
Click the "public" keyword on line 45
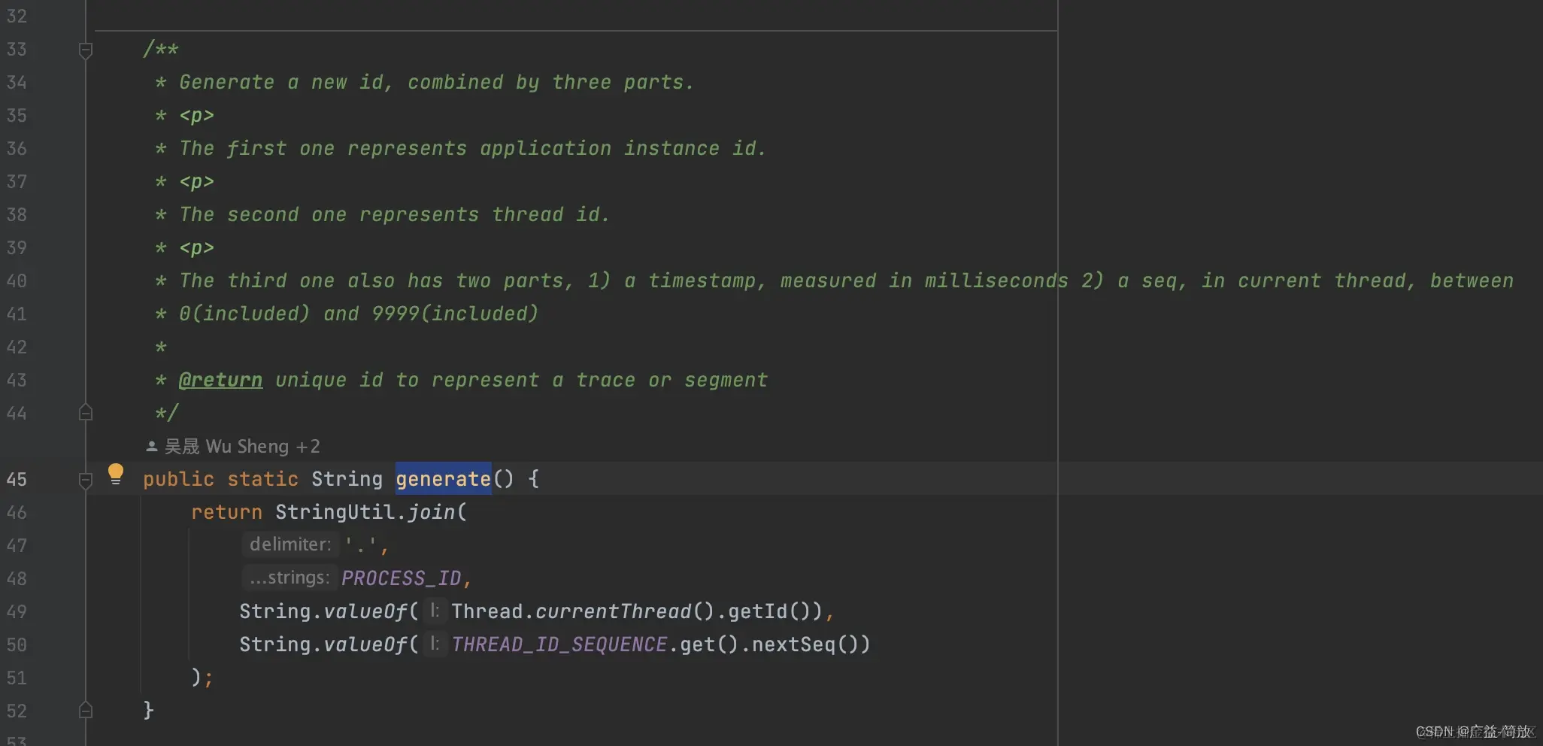click(x=179, y=479)
